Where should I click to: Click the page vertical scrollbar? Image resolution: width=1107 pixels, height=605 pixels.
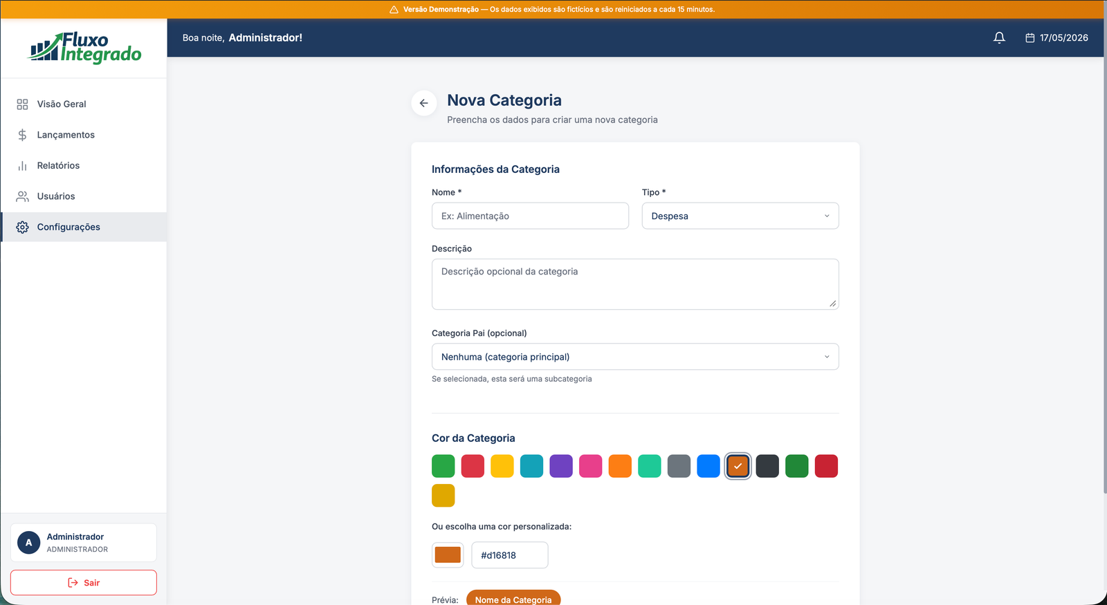click(1105, 256)
